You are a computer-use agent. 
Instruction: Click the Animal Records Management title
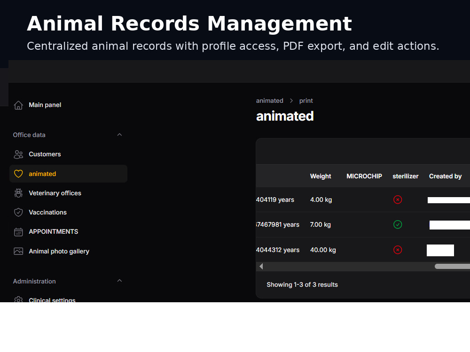point(189,23)
